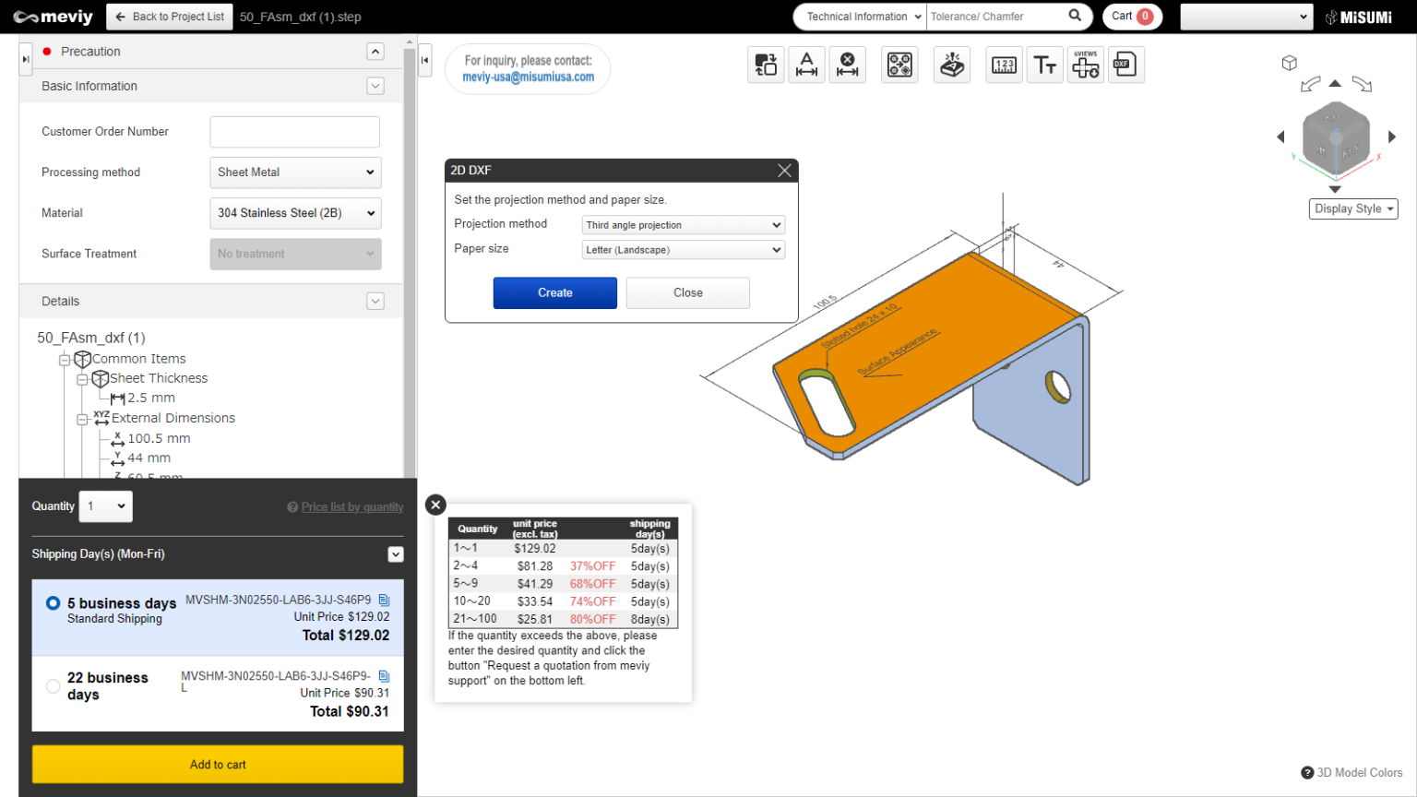Click the surface appearance stamp icon

(x=952, y=65)
